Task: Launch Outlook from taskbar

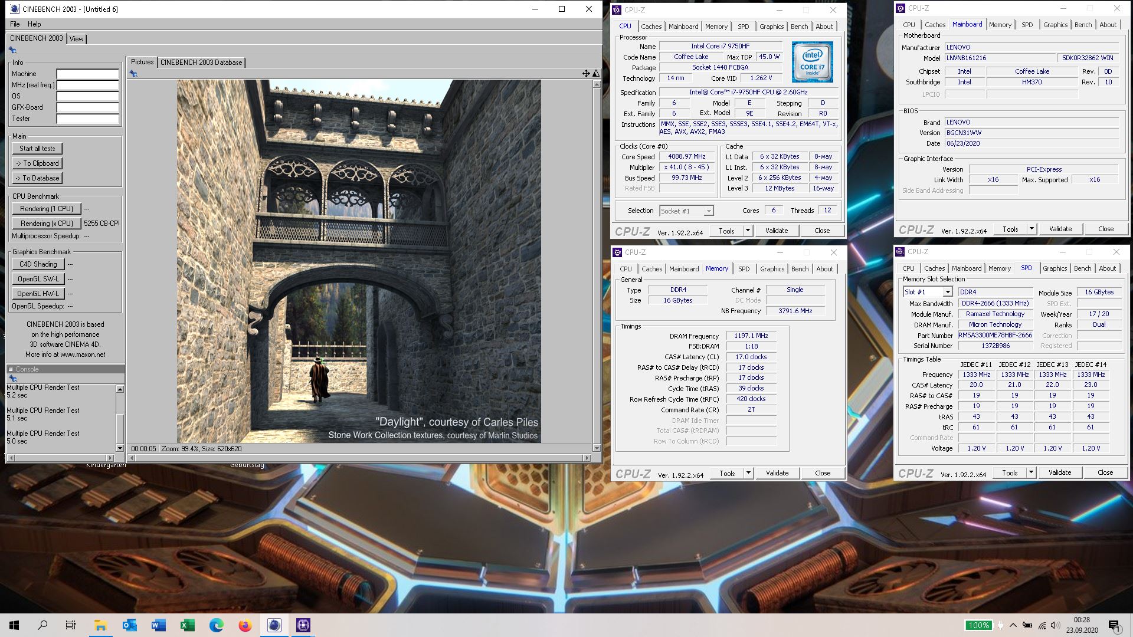Action: (x=129, y=625)
